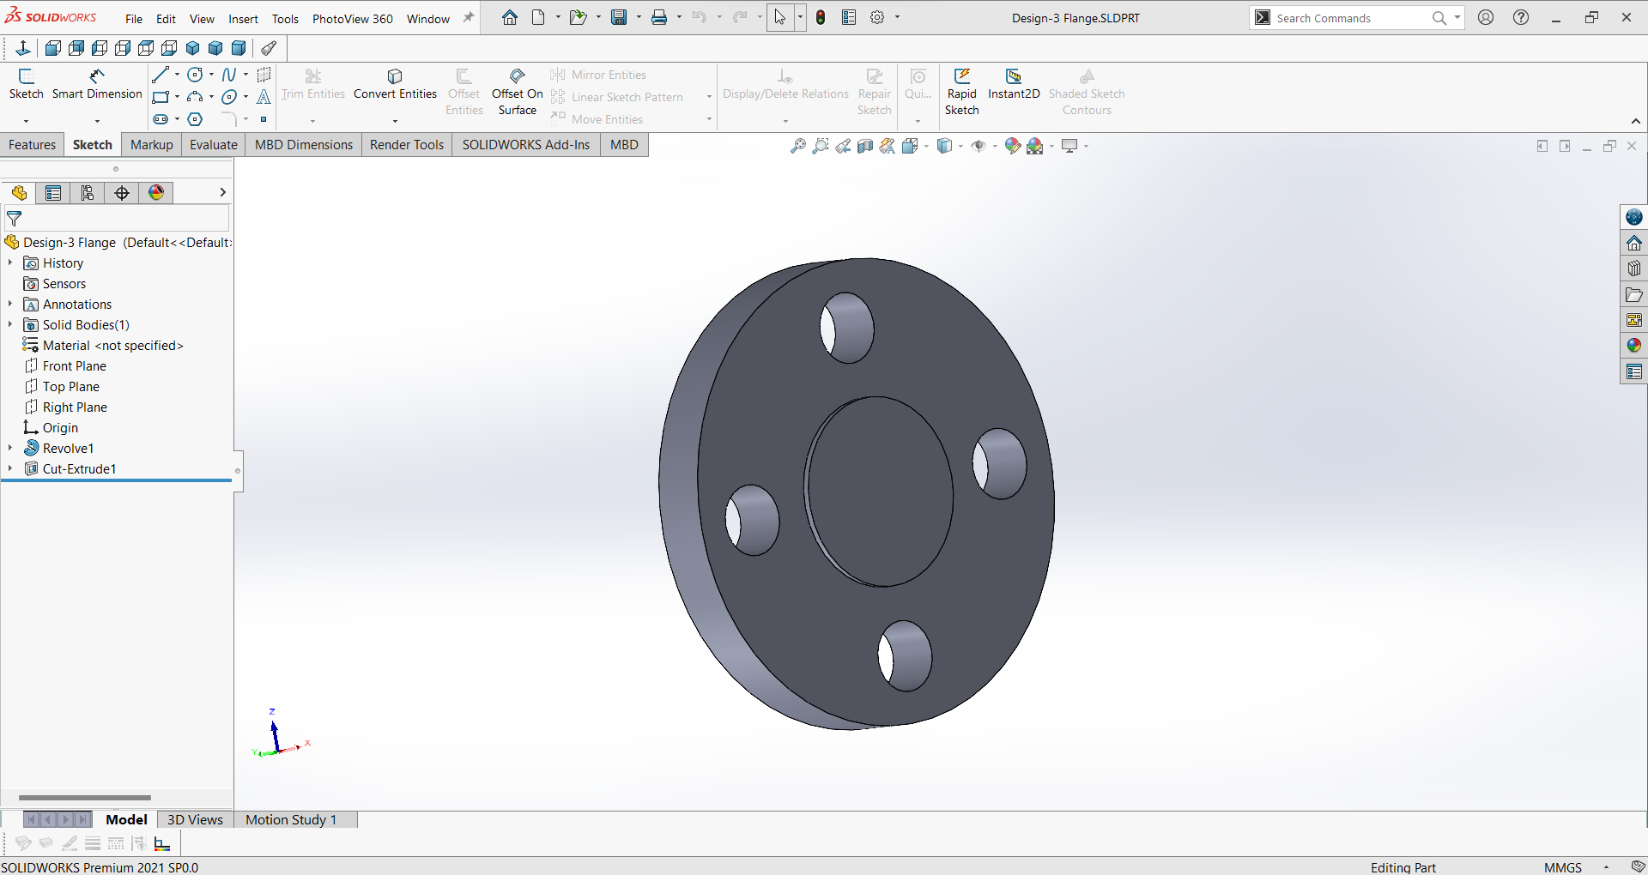
Task: Expand the Solid Bodies(1) node
Action: coord(10,325)
